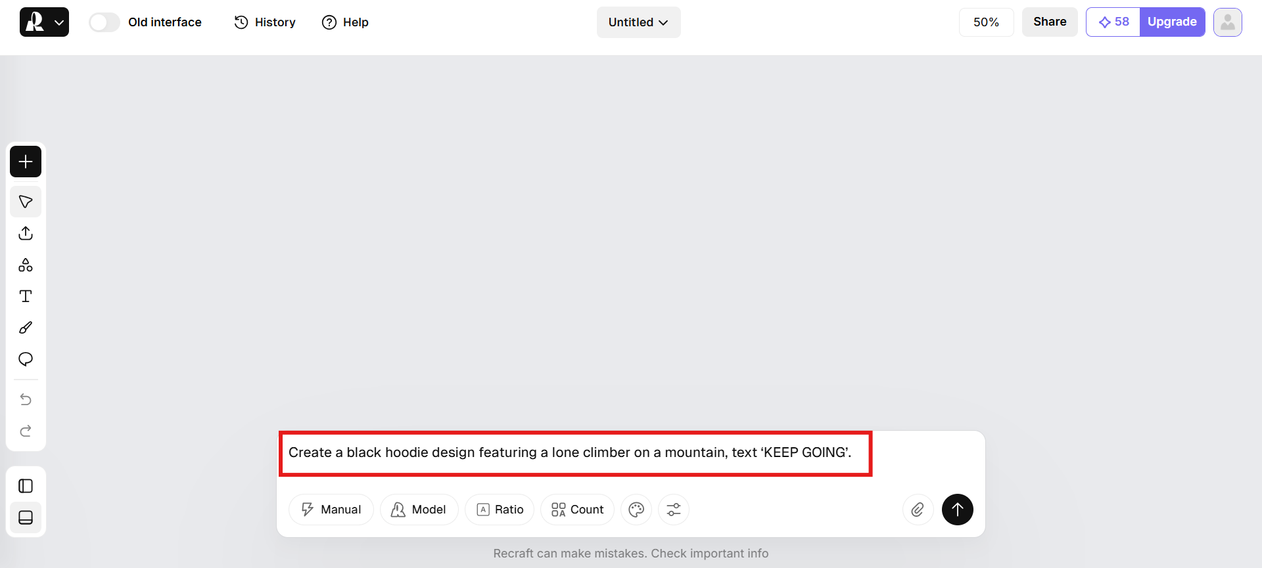The height and width of the screenshot is (568, 1262).
Task: Attach a file with the paperclip
Action: [918, 510]
